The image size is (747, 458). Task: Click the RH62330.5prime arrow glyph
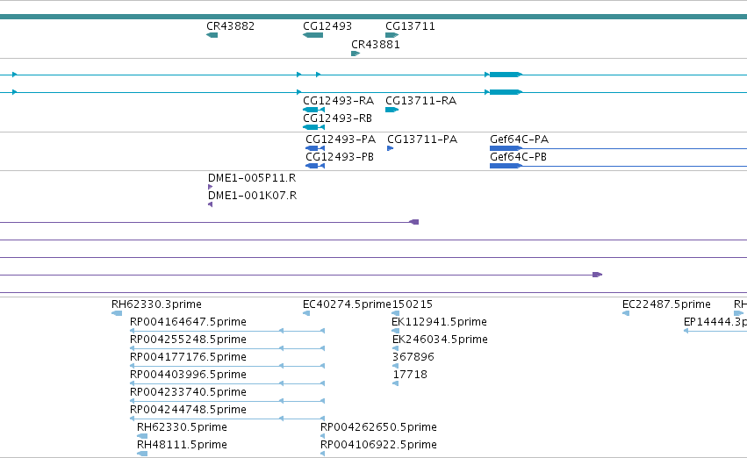coord(142,436)
